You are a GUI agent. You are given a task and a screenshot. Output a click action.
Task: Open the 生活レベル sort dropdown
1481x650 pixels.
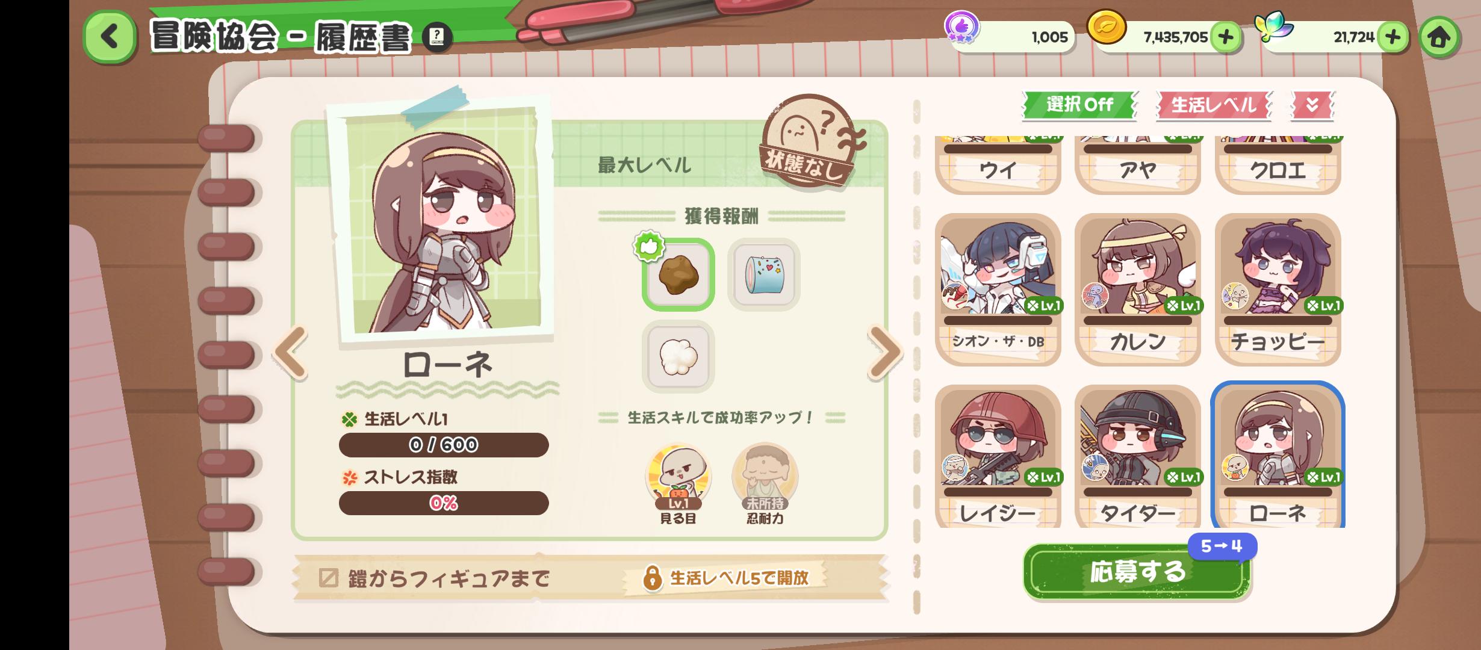pyautogui.click(x=1213, y=105)
